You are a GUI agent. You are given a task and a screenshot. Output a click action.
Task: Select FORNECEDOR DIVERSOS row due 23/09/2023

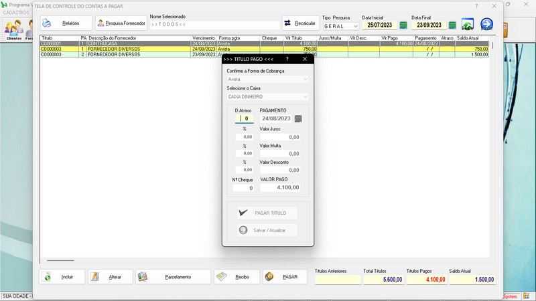coord(264,55)
